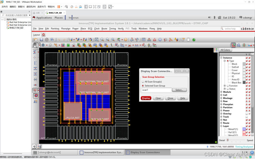Click Help button in scan dialog

point(183,98)
